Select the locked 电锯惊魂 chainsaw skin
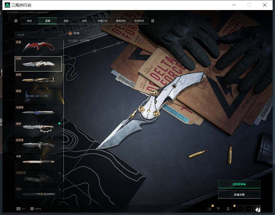This screenshot has width=275, height=215. [x=38, y=178]
